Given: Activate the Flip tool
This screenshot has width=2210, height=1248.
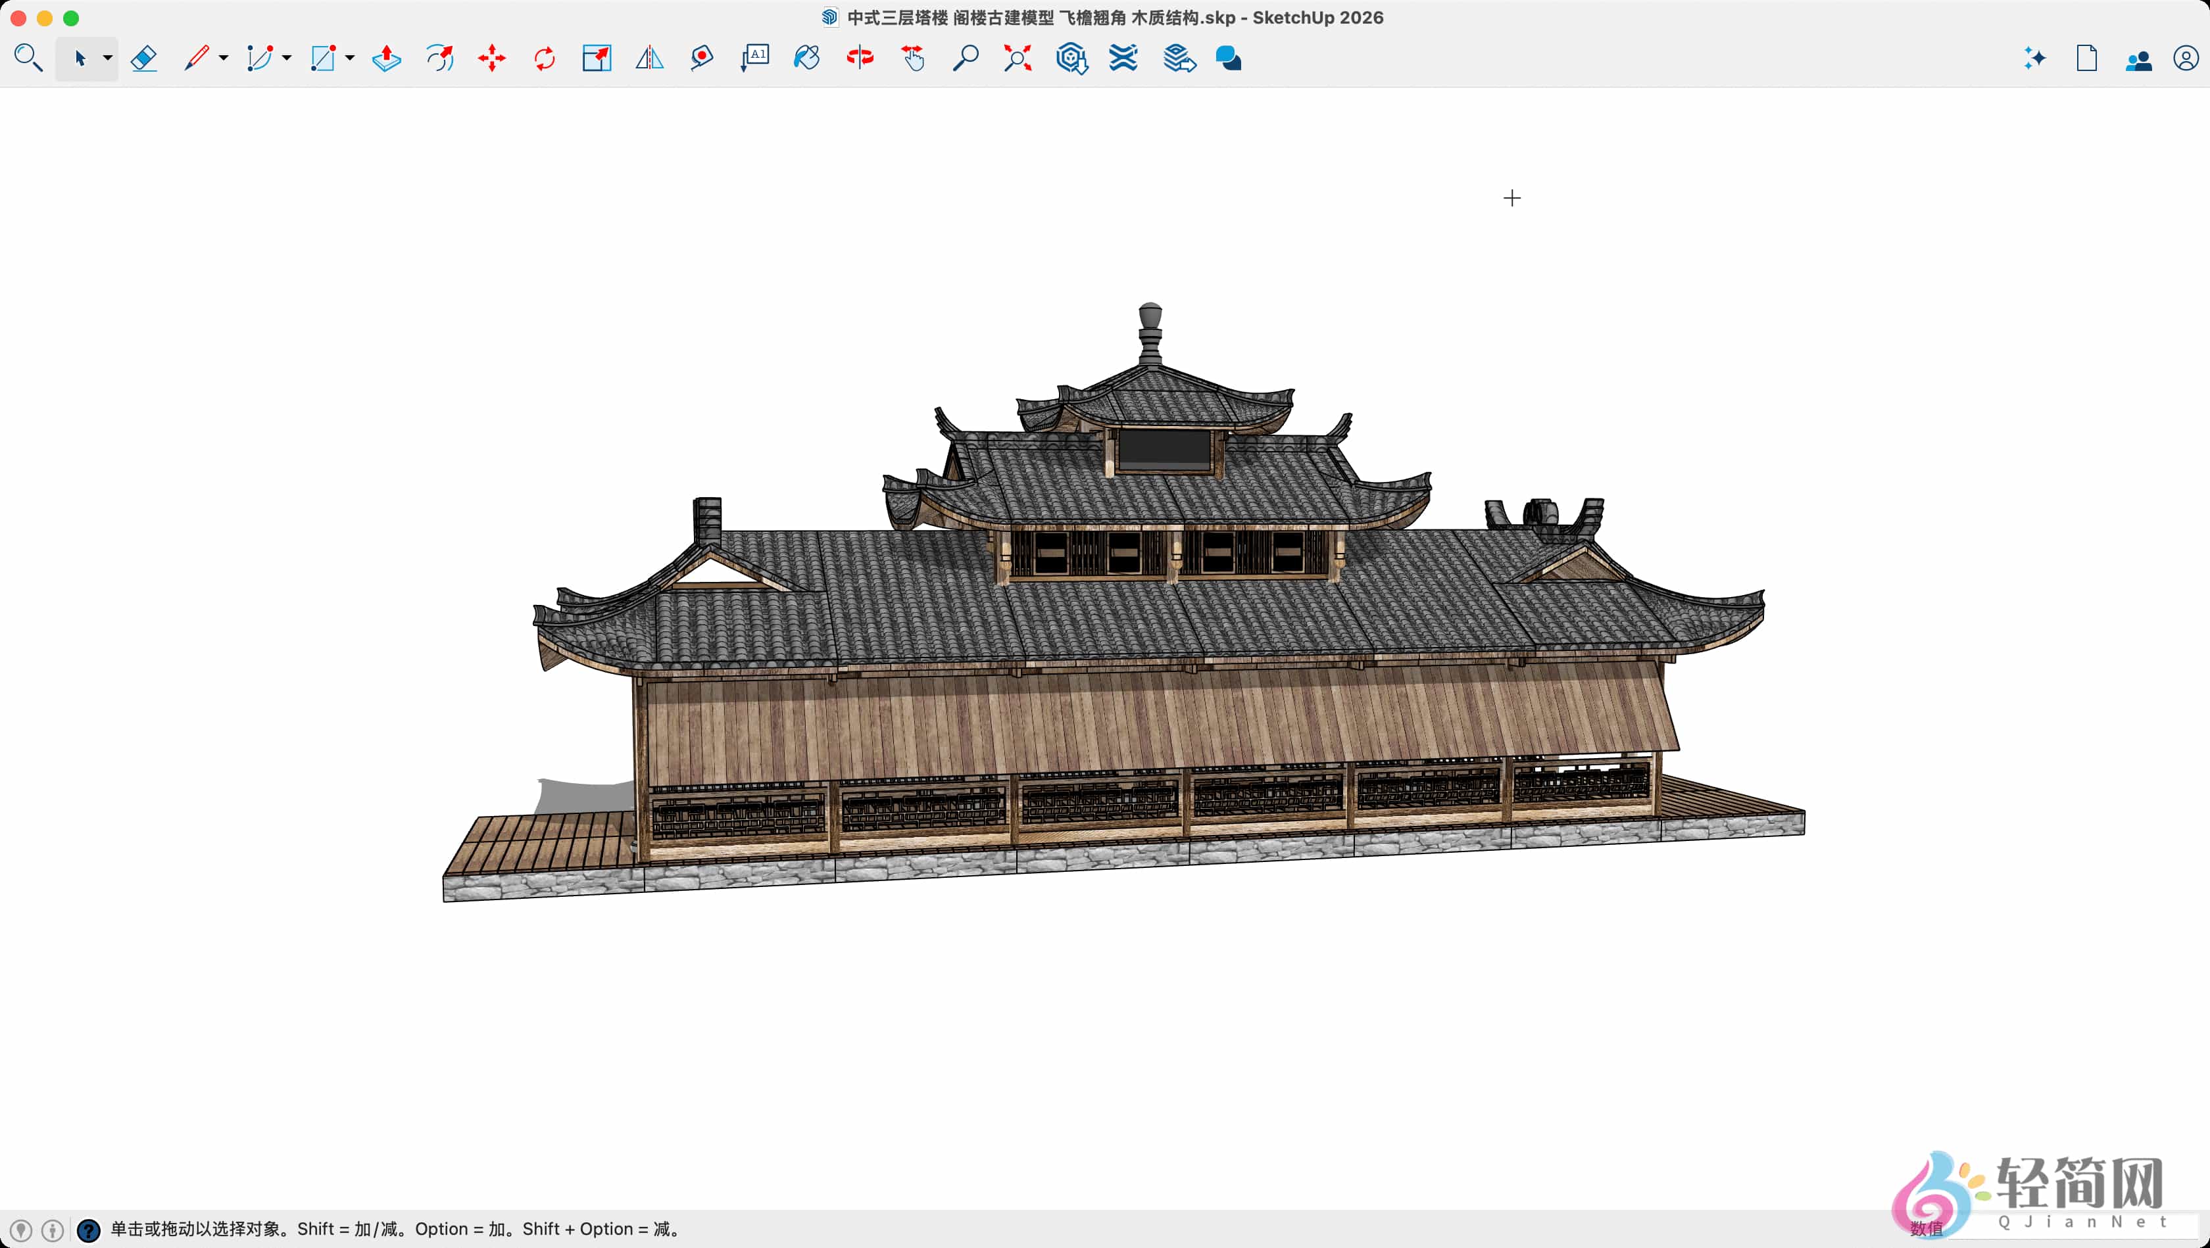Looking at the screenshot, I should coord(649,59).
